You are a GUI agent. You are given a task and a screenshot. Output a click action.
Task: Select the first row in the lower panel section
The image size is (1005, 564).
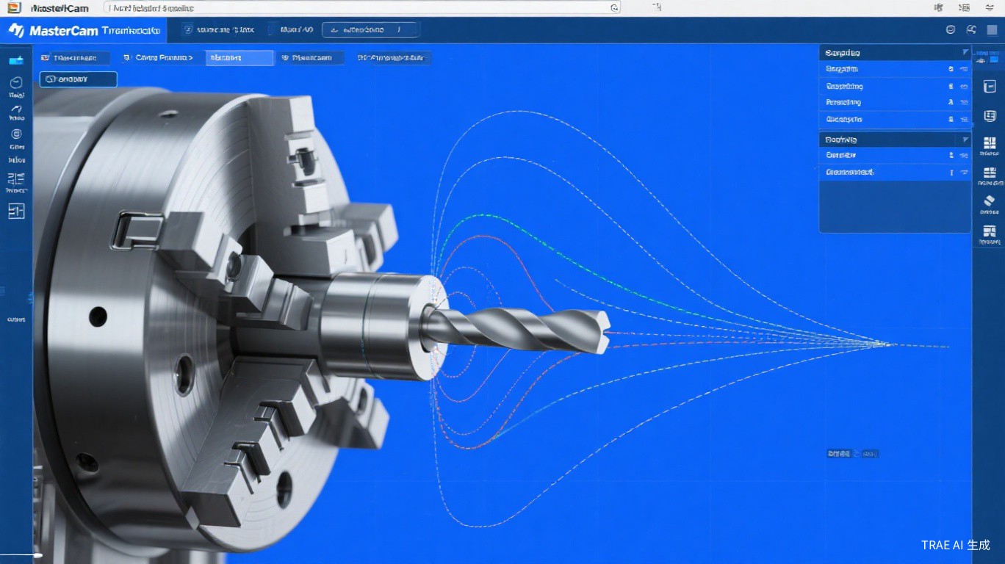click(895, 156)
